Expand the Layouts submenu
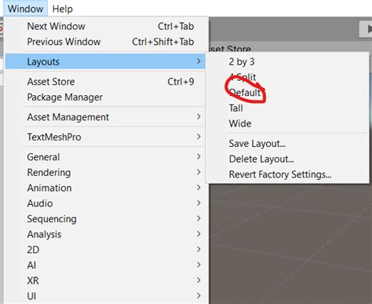The width and height of the screenshot is (372, 304). 104,62
